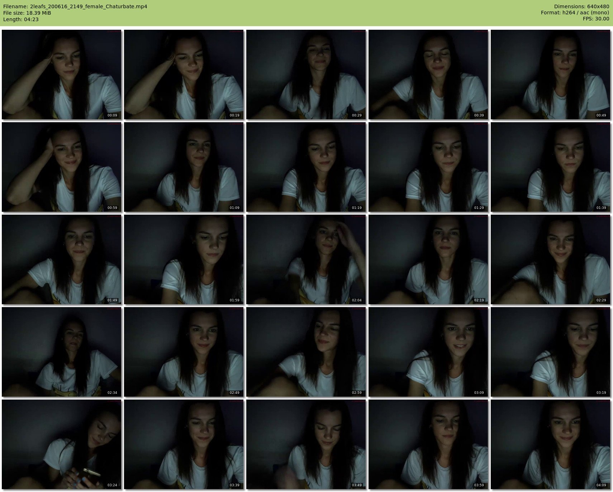The image size is (613, 492).
Task: Click the FPS 30.00 label
Action: coord(596,19)
